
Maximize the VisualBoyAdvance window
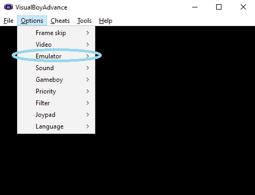(x=219, y=7)
